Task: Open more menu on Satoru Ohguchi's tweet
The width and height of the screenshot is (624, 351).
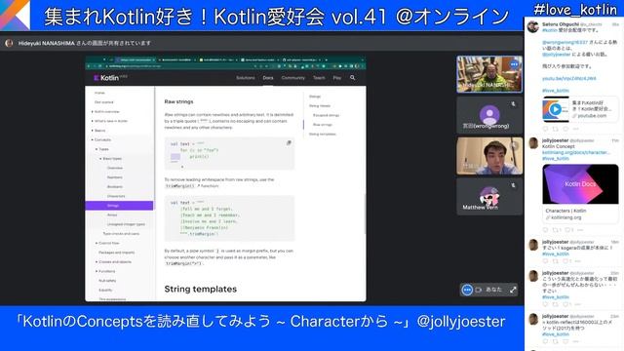Action: (x=576, y=129)
